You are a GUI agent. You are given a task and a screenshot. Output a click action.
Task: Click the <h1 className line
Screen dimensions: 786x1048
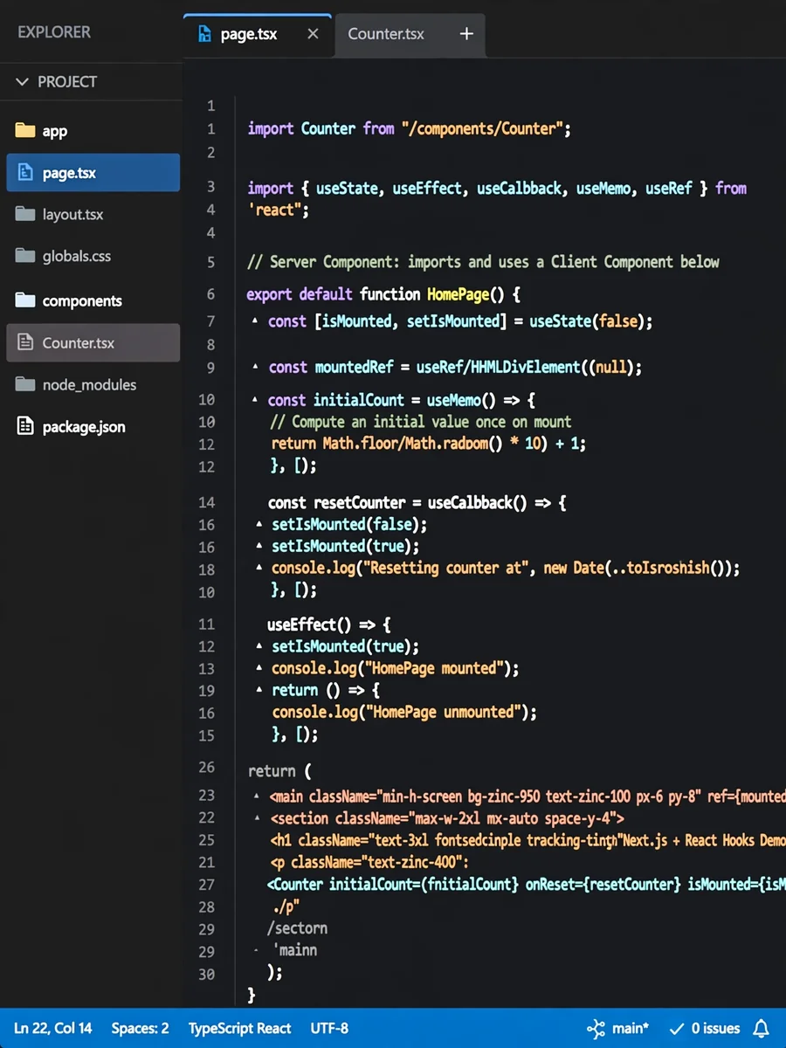click(528, 840)
